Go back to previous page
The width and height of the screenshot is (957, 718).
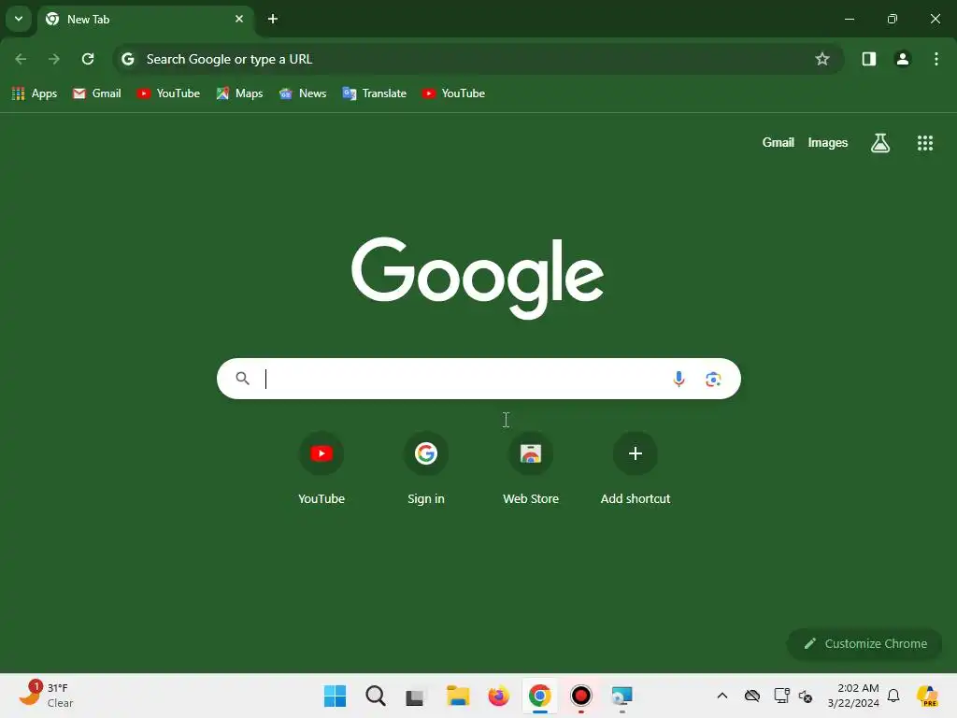(21, 59)
